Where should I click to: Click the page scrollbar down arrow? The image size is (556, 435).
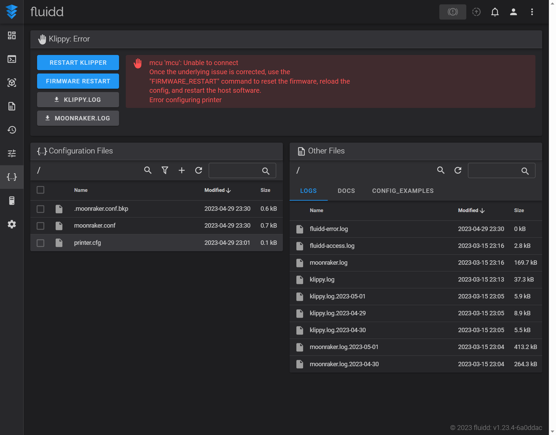click(x=552, y=431)
